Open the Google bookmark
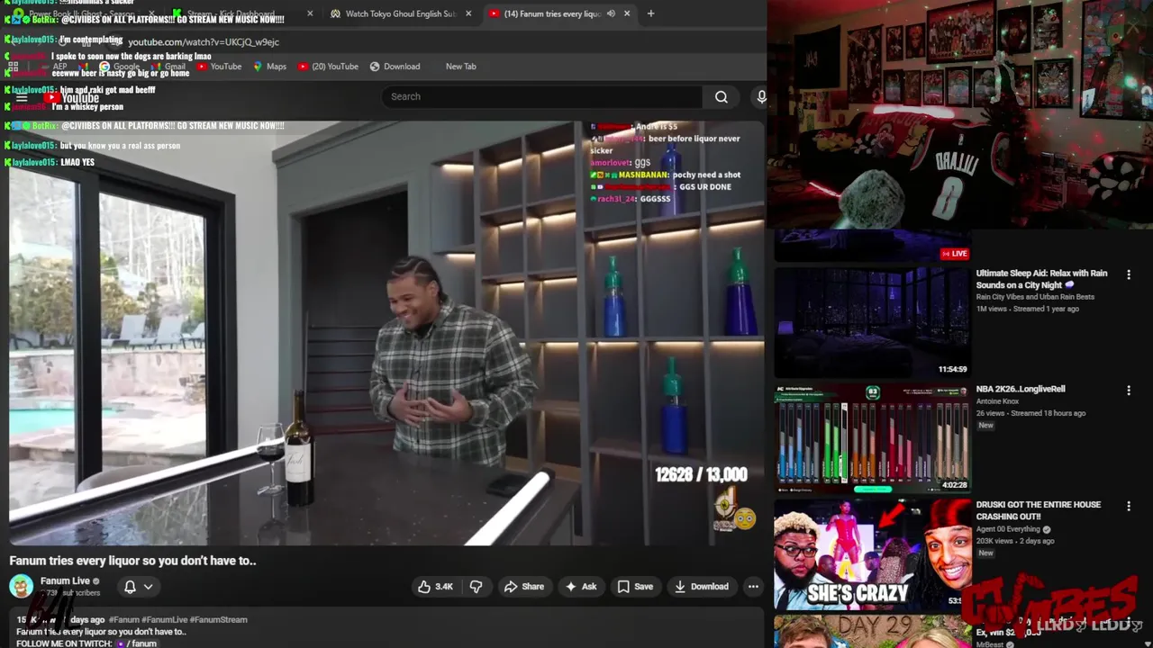 [x=119, y=67]
